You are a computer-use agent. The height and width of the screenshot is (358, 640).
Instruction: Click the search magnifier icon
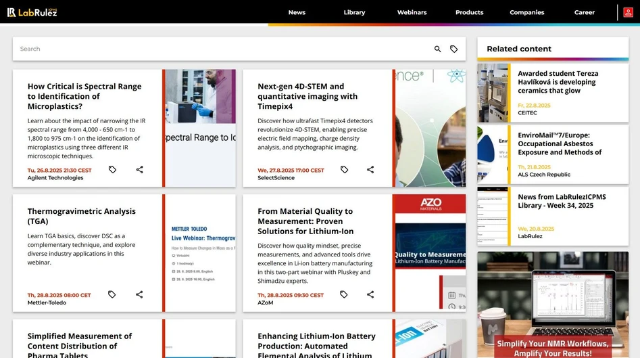[437, 49]
